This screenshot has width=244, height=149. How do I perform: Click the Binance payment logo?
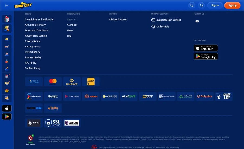tap(72, 82)
